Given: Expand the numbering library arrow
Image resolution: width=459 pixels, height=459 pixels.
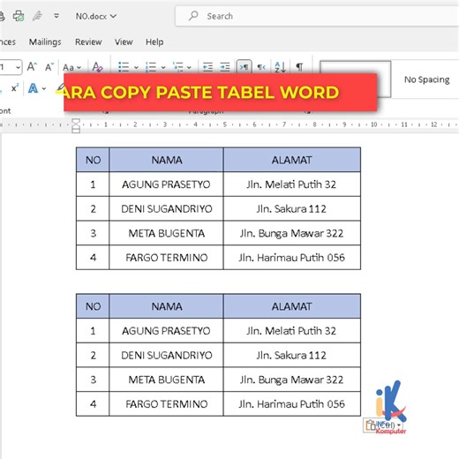Looking at the screenshot, I should tap(163, 68).
